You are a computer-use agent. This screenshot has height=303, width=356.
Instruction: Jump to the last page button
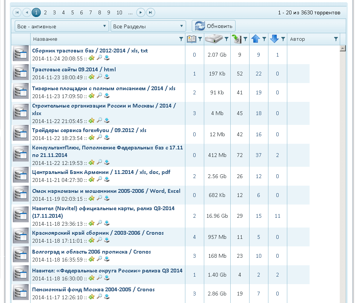151,12
